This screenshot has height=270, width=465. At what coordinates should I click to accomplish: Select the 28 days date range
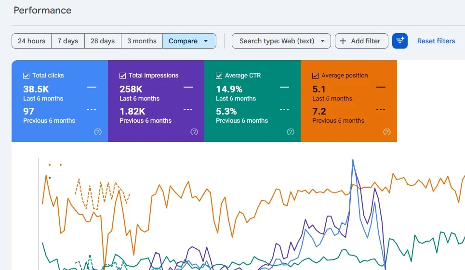pyautogui.click(x=103, y=41)
